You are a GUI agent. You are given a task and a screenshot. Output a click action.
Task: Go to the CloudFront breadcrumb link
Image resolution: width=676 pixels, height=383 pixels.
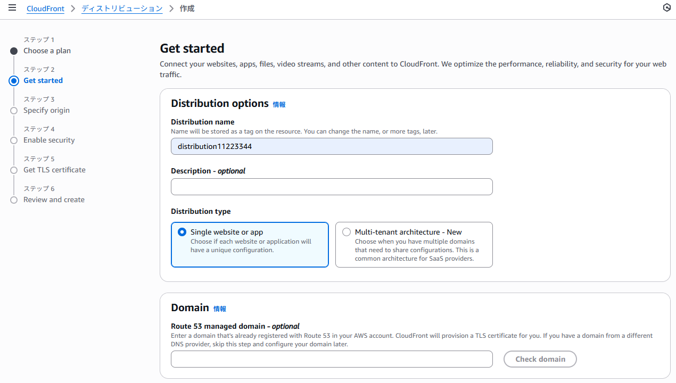point(45,9)
